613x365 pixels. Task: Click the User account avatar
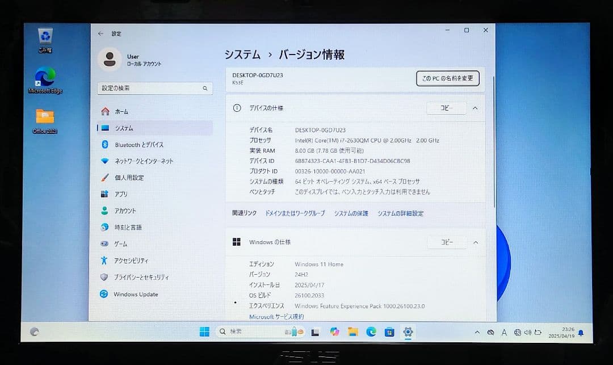110,59
